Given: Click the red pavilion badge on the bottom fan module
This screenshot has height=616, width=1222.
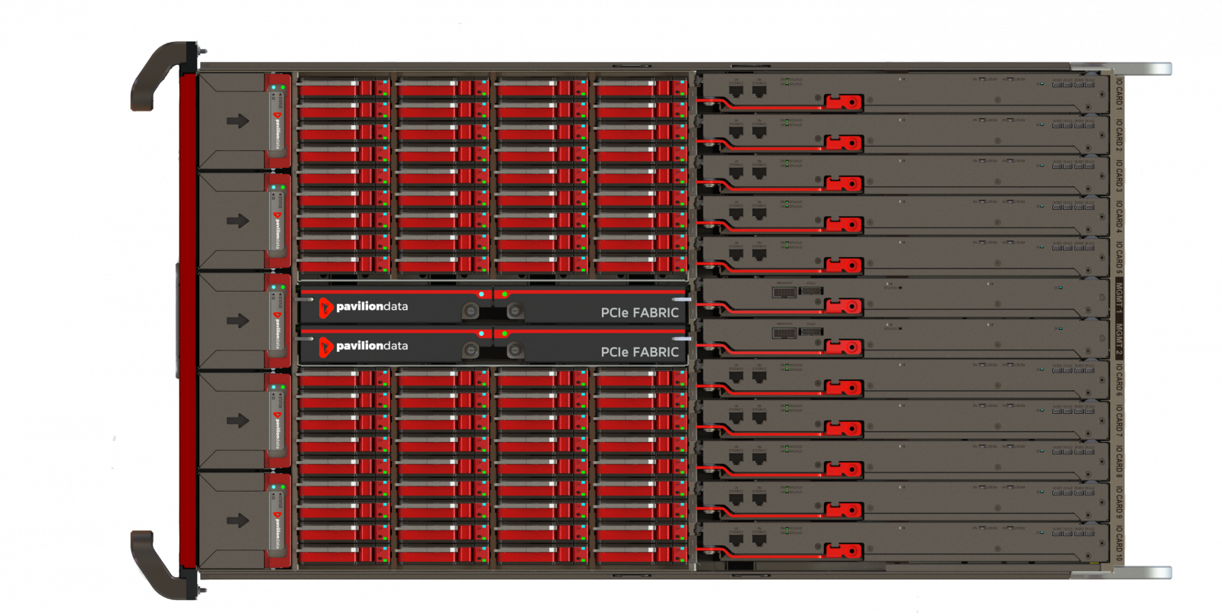Looking at the screenshot, I should point(277,515).
